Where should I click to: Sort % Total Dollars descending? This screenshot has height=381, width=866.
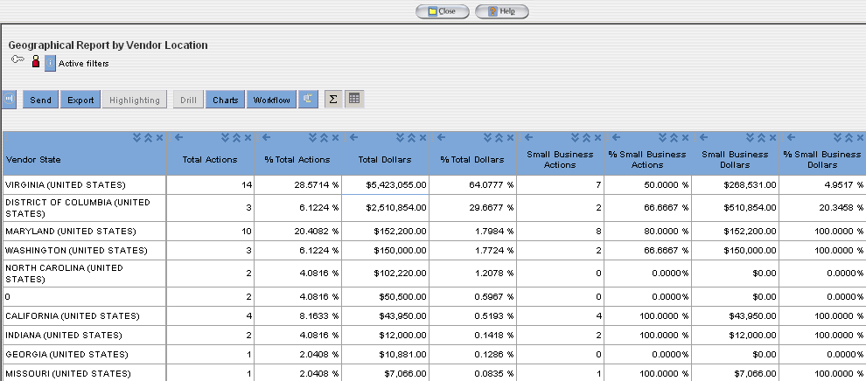tap(488, 138)
